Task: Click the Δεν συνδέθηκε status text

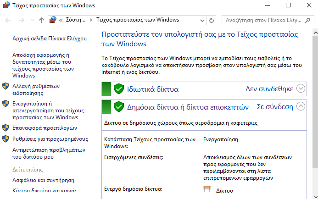Action: point(269,89)
